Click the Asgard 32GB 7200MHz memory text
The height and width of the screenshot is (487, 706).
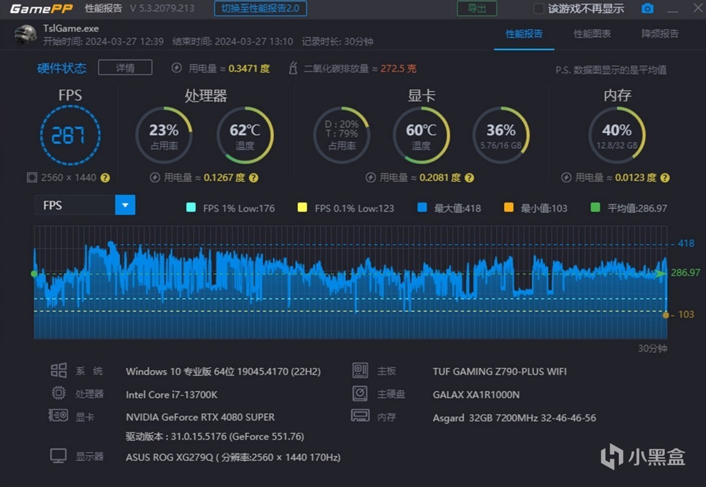[x=514, y=418]
